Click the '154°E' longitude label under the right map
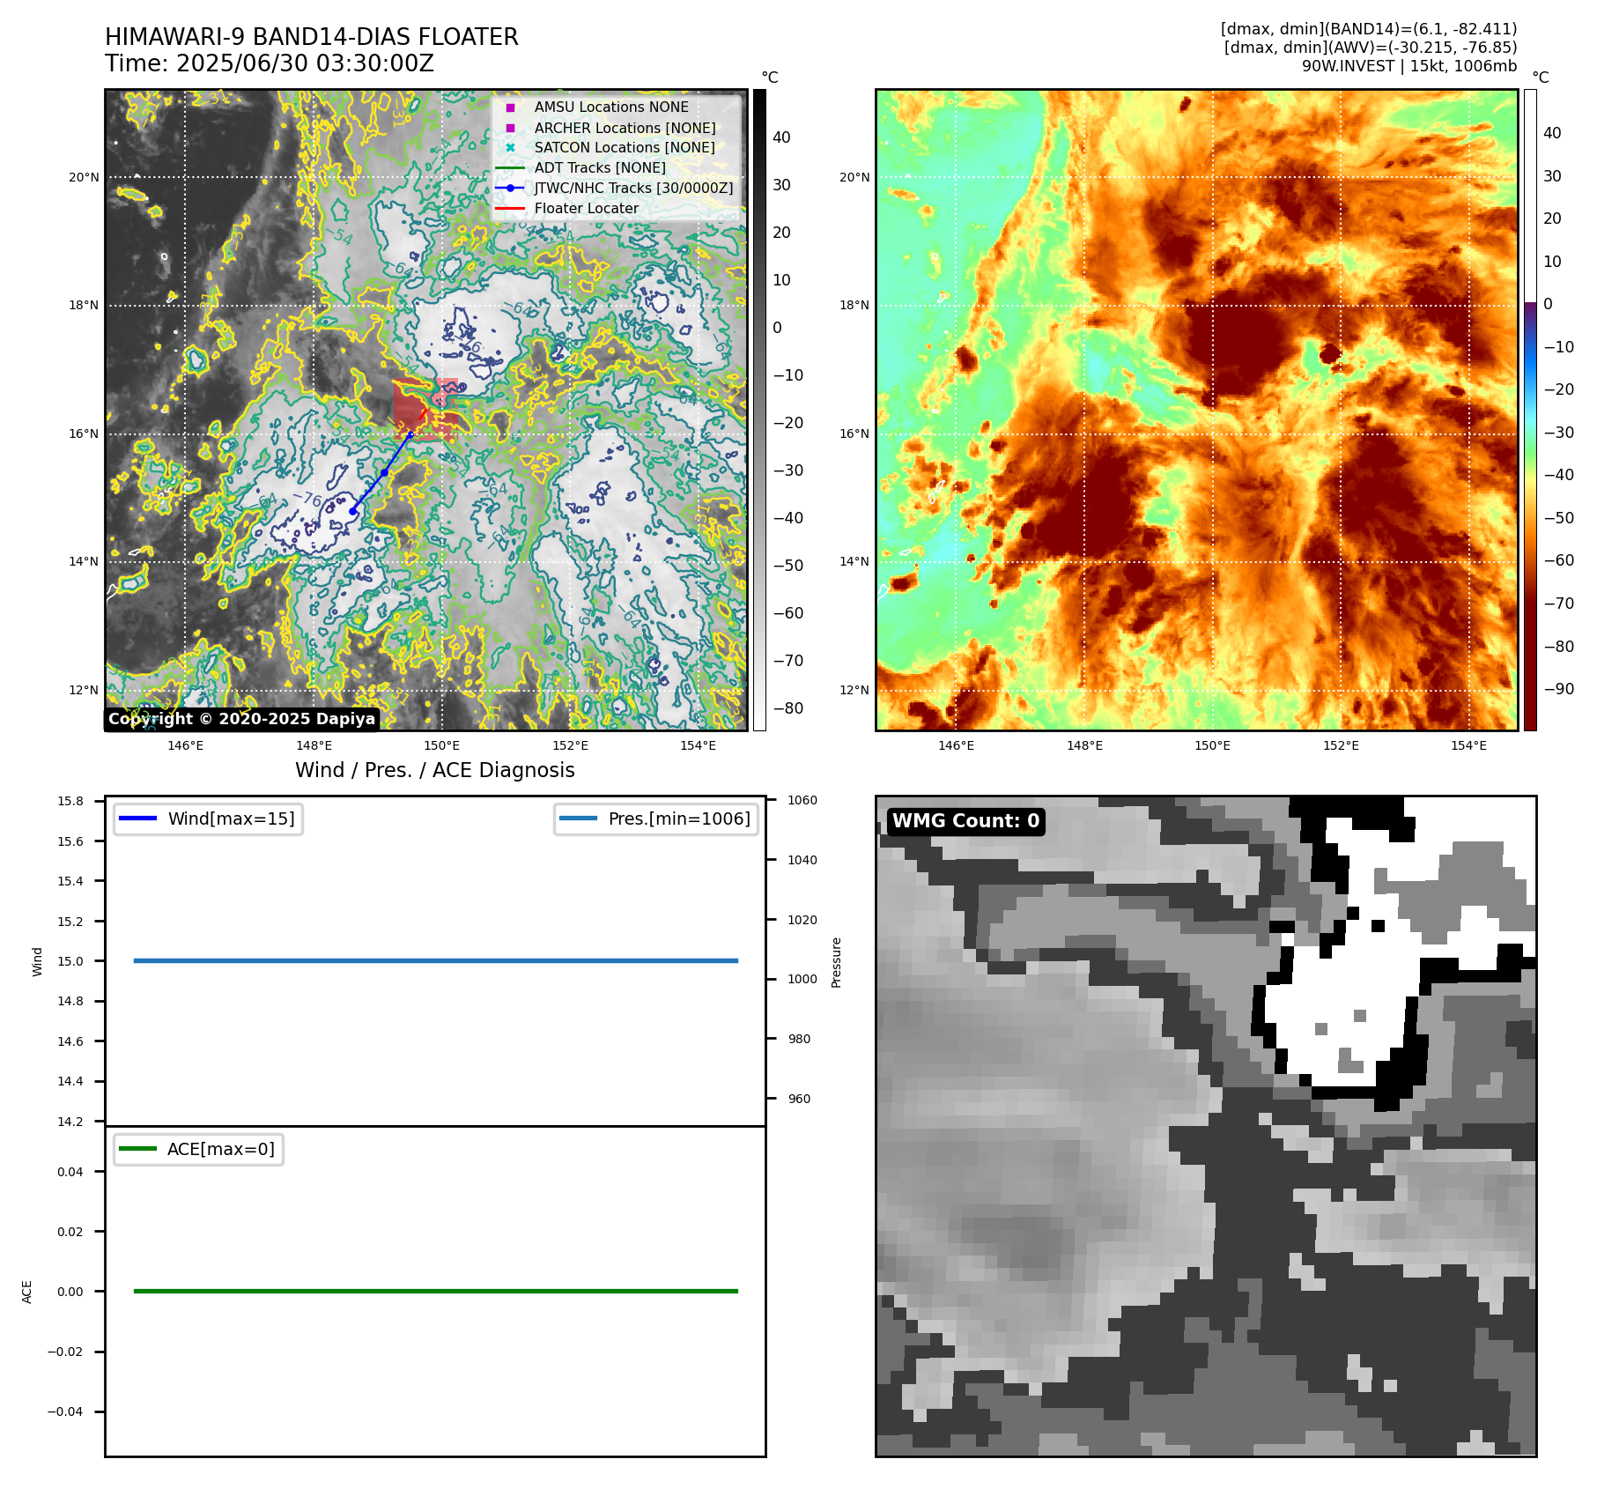This screenshot has height=1489, width=1597. point(1468,745)
